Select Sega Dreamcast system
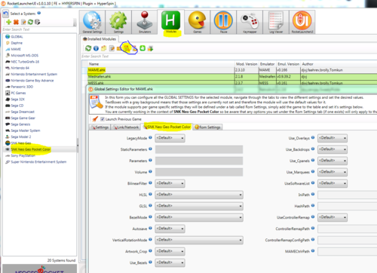Viewport: 377px width, 273px height. click(x=23, y=112)
